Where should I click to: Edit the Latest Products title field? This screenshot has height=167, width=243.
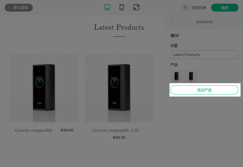pyautogui.click(x=204, y=55)
